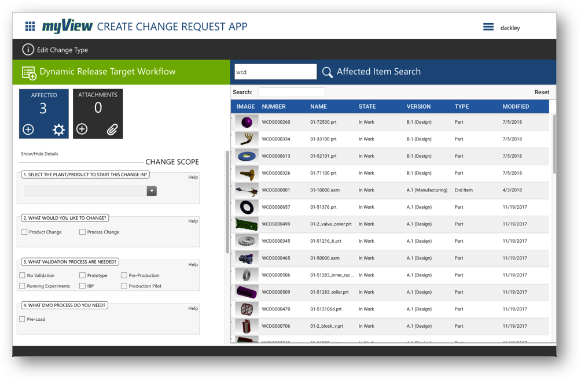The width and height of the screenshot is (581, 381).
Task: Select thumbnail of part WCDS000470
Action: [x=247, y=309]
